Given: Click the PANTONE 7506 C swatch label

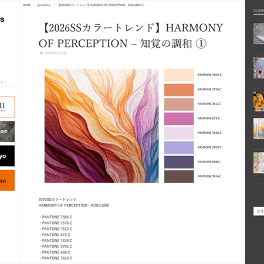Looking at the screenshot, I should (209, 75).
